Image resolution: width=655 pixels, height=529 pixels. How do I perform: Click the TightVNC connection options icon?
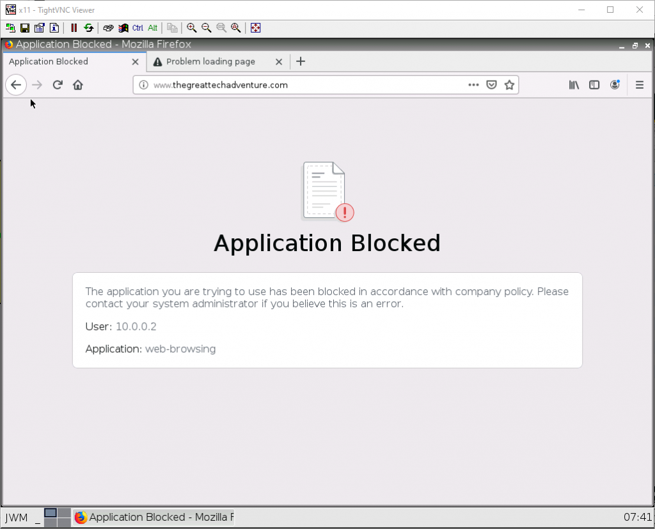click(40, 27)
